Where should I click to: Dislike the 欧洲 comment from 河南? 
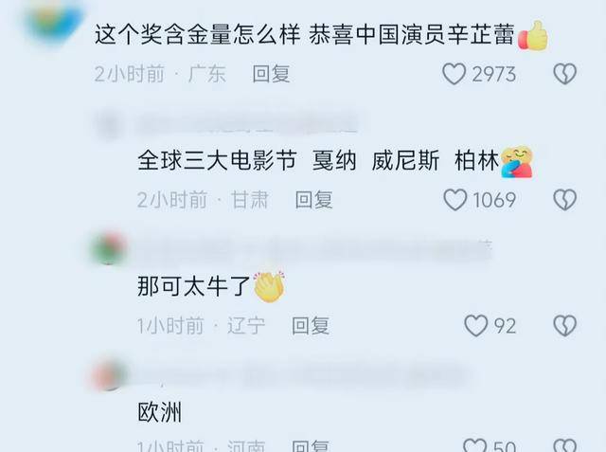point(564,445)
